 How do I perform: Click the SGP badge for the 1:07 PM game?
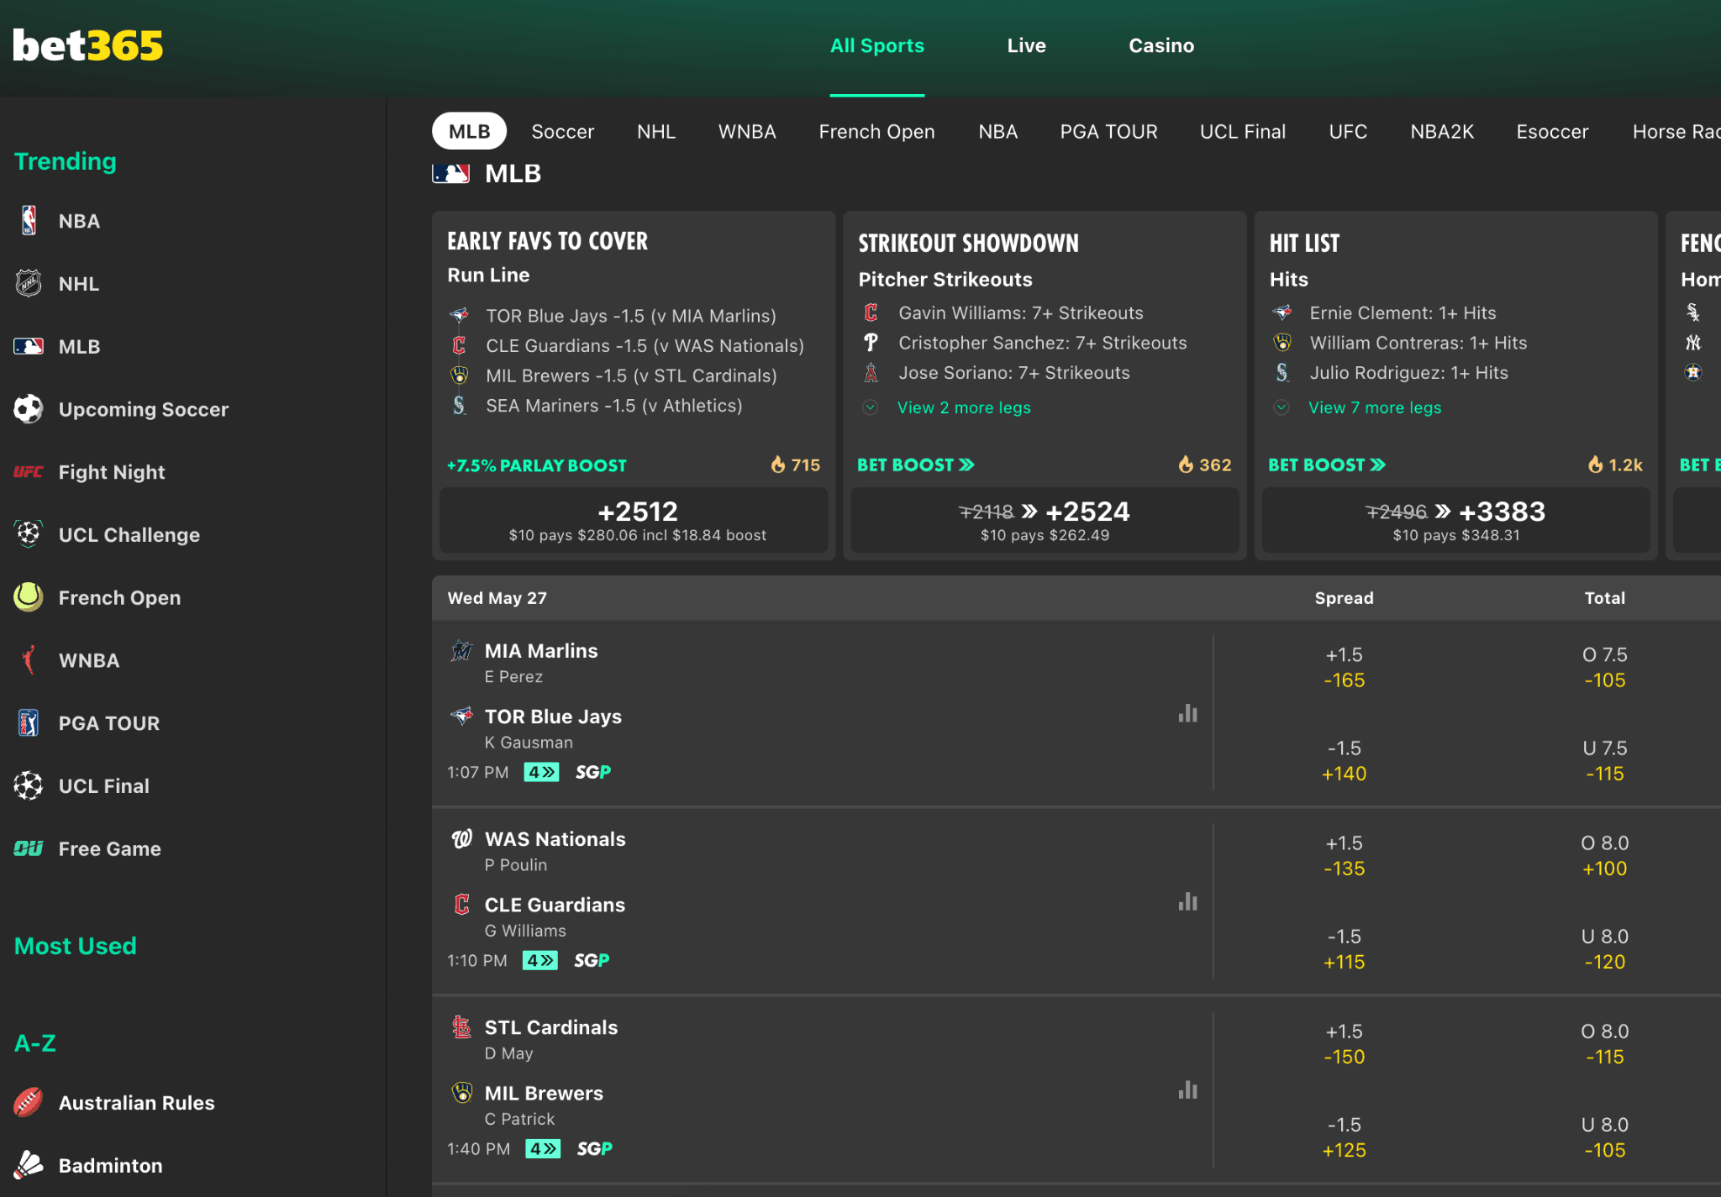click(x=593, y=772)
